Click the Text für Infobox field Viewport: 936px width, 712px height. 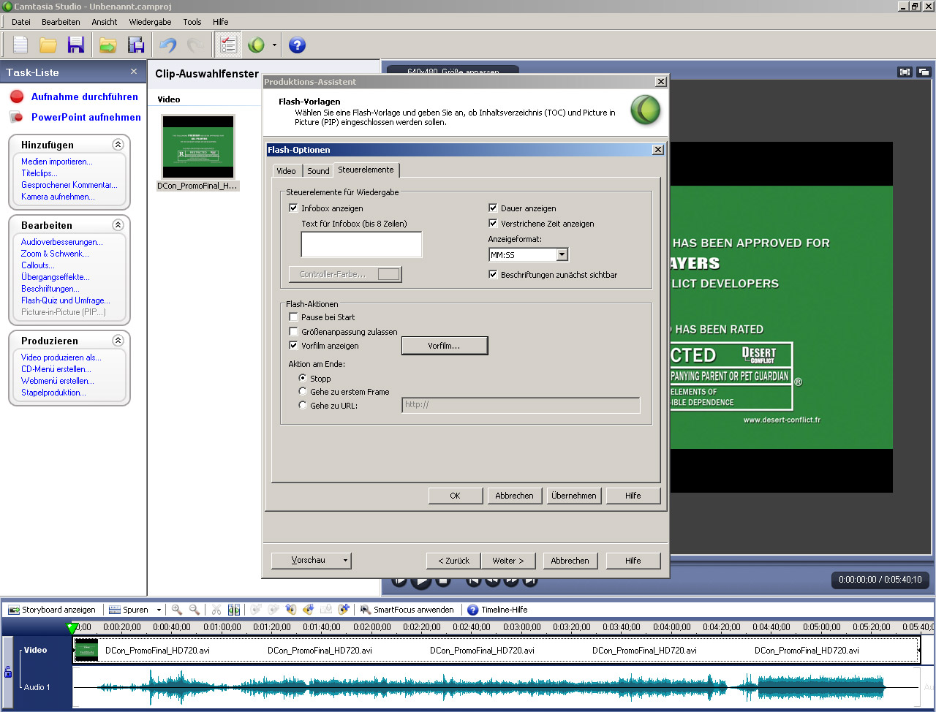[362, 244]
